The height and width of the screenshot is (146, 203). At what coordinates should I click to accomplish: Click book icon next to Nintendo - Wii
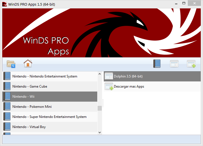(x=7, y=96)
